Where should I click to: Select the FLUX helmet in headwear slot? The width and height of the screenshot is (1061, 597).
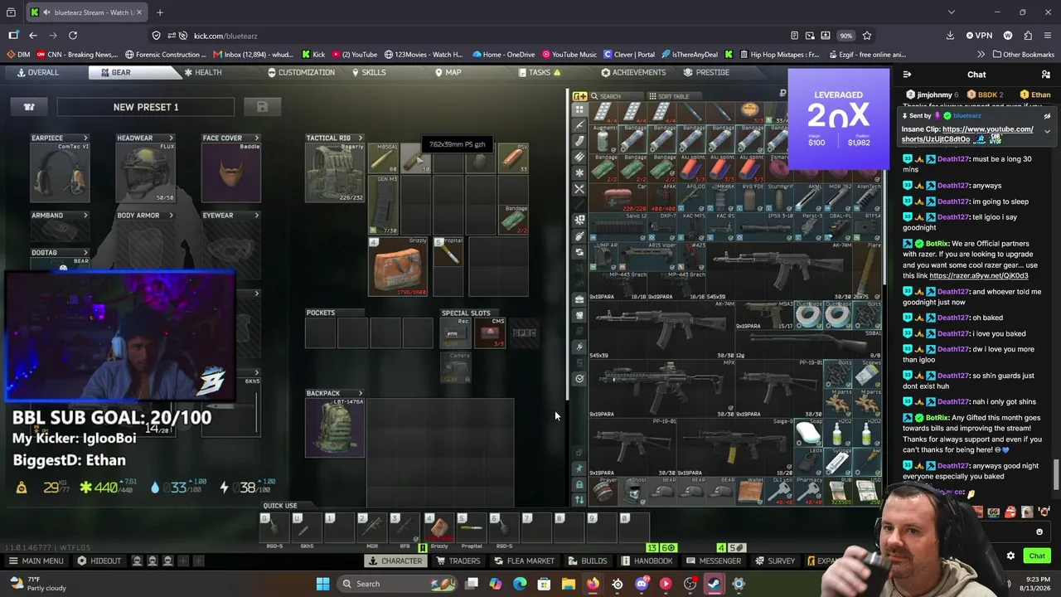pos(146,172)
